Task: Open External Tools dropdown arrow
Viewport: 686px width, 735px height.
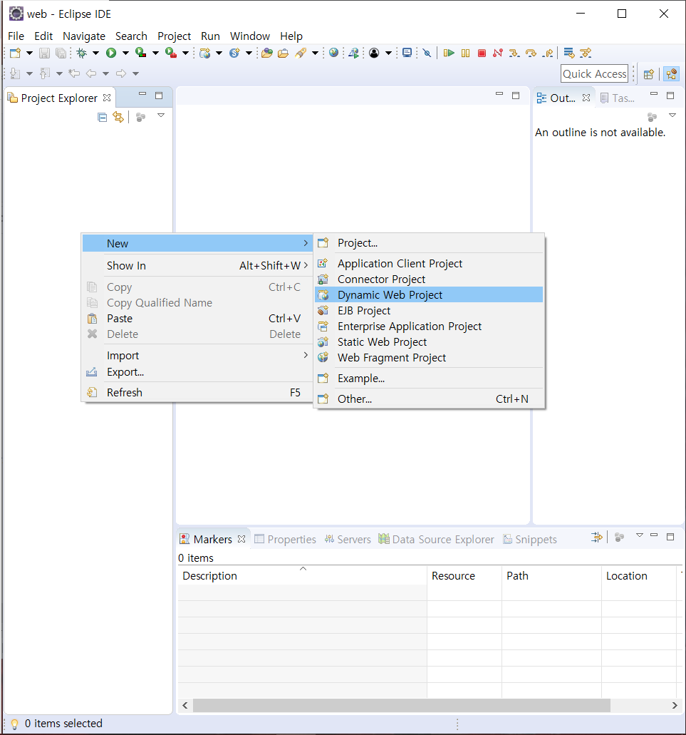Action: 185,53
